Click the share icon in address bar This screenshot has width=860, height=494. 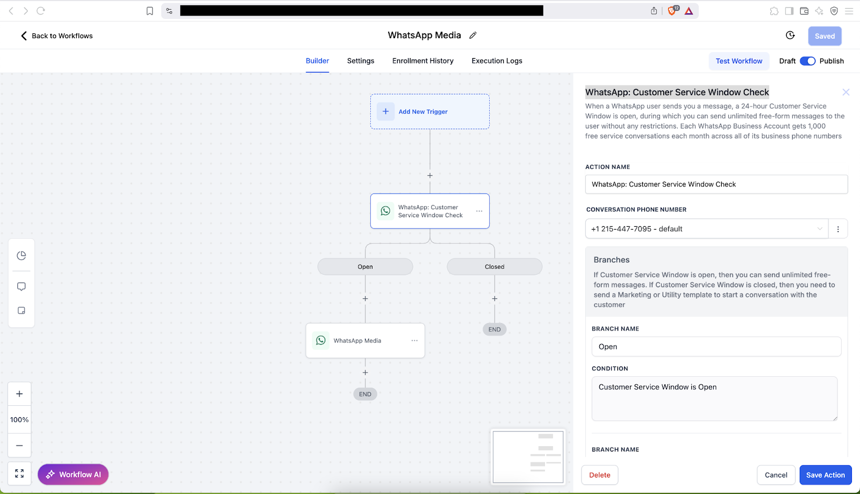click(654, 11)
